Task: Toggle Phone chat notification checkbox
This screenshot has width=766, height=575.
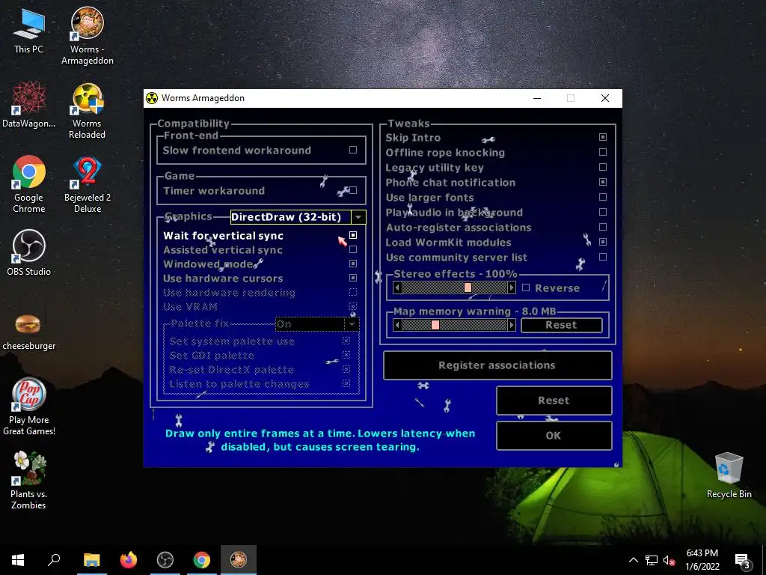Action: click(x=603, y=182)
